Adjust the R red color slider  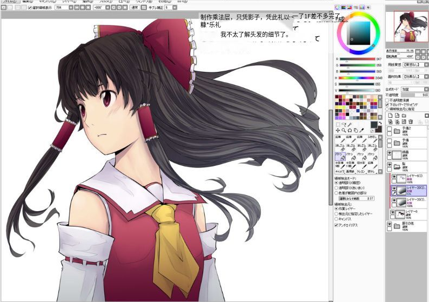(x=357, y=59)
